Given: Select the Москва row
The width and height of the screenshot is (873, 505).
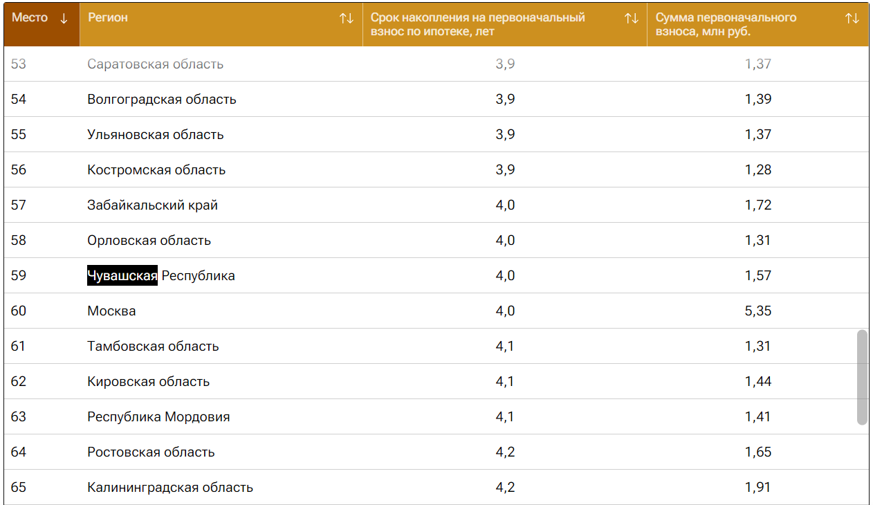Looking at the screenshot, I should coord(111,311).
